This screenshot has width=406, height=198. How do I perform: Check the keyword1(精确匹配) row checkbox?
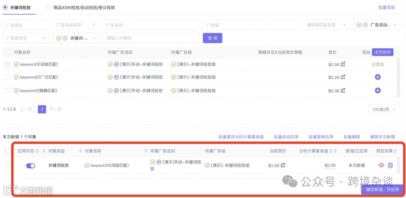coord(8,90)
